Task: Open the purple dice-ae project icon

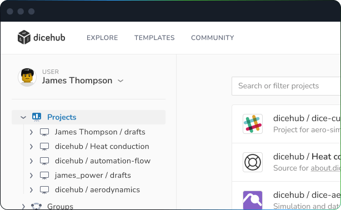Action: click(253, 200)
